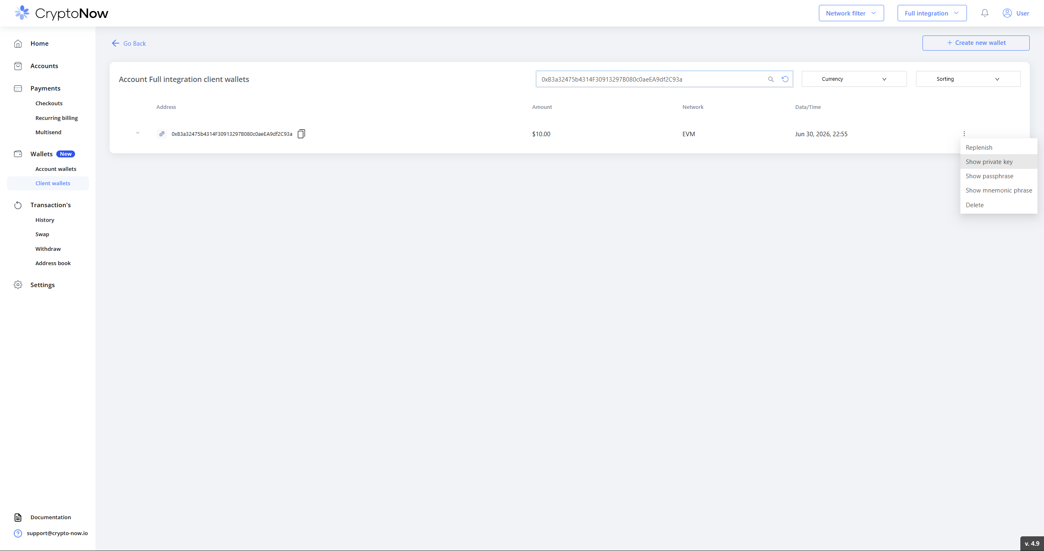Open transaction History page
The height and width of the screenshot is (551, 1044).
[x=45, y=220]
